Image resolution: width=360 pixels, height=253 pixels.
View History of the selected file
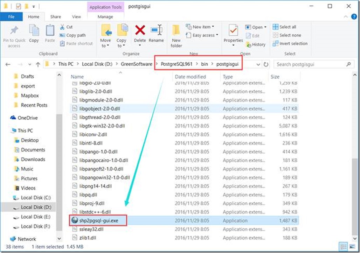tap(256, 44)
